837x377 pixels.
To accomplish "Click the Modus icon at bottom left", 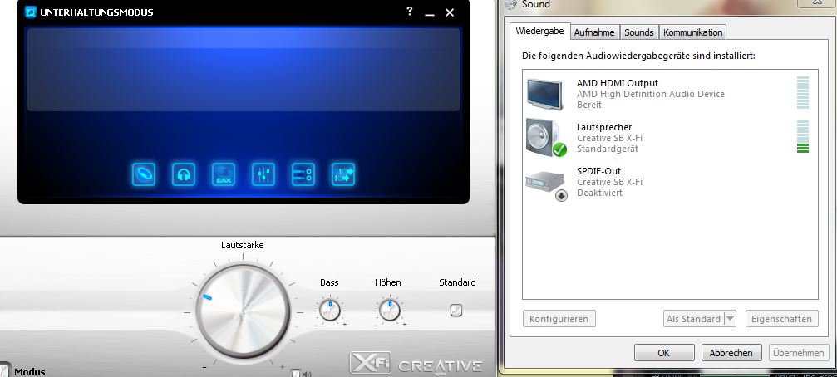I will pyautogui.click(x=4, y=370).
